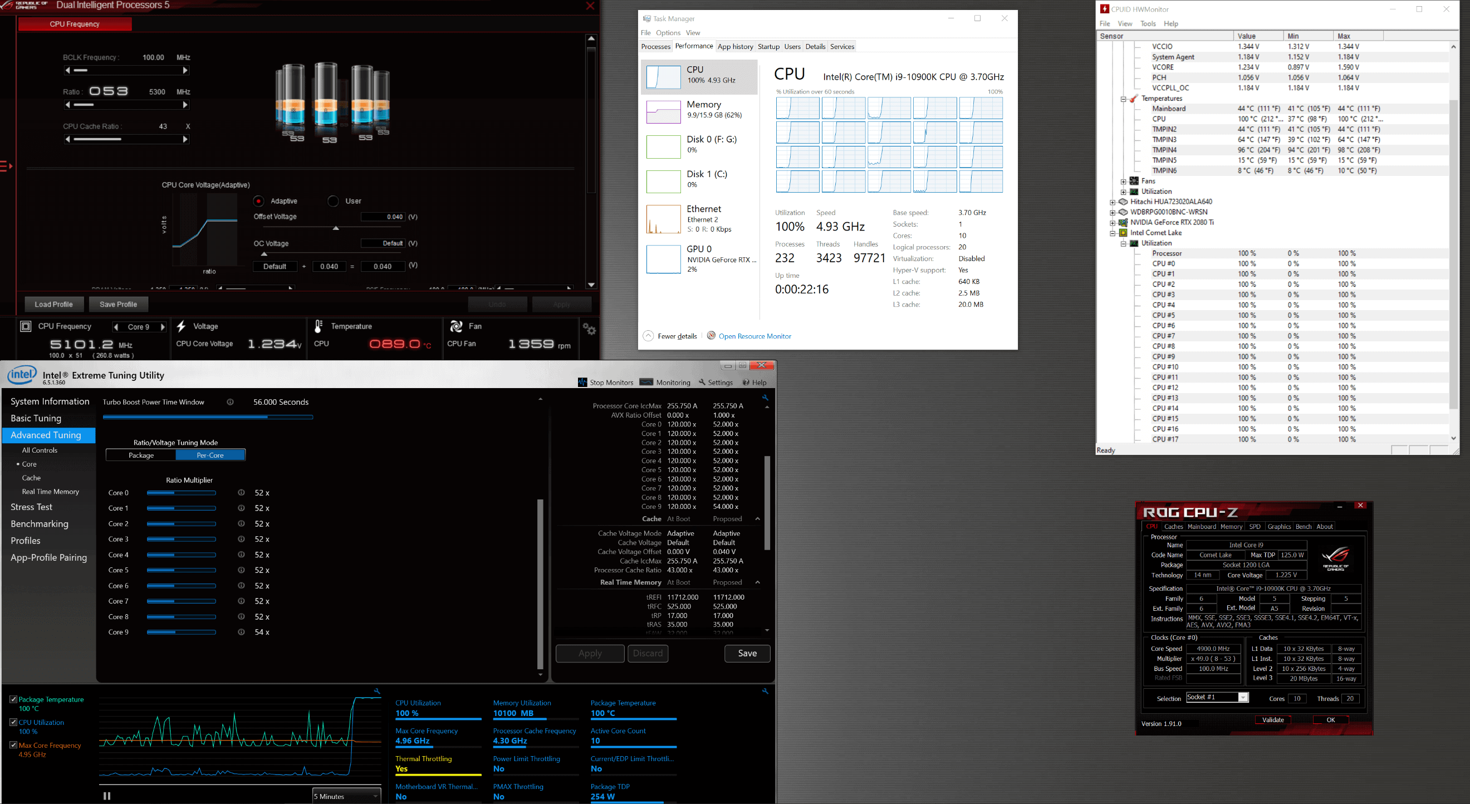Screen dimensions: 1470x804
Task: Open the Tools menu in HWMonitor
Action: coord(1148,23)
